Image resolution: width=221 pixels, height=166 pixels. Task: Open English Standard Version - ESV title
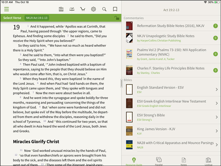pyautogui.click(x=160, y=87)
